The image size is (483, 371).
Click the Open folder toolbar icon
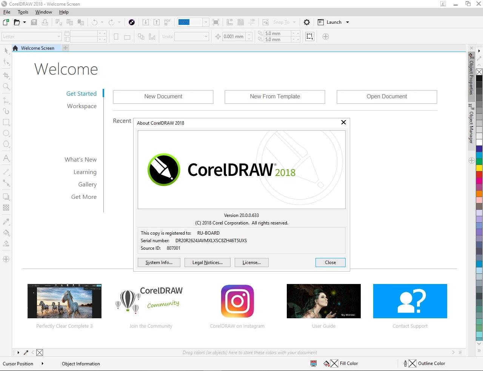(17, 22)
